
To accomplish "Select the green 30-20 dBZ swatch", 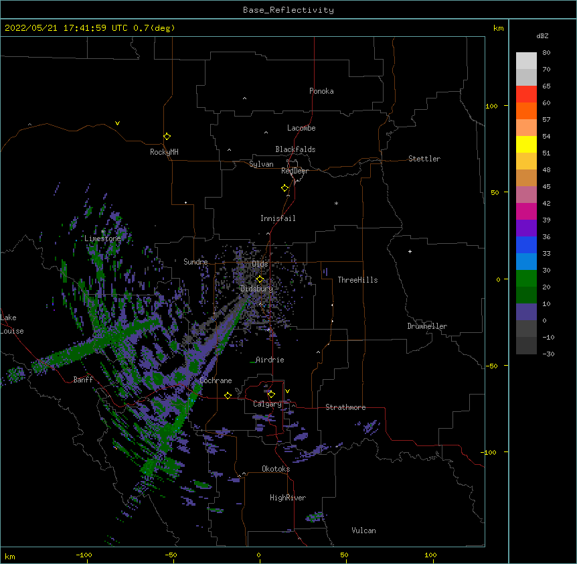I will coord(526,279).
